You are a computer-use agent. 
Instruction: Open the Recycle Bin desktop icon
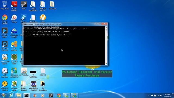(5, 5)
